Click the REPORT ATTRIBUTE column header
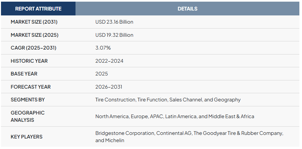This screenshot has width=302, height=149. pos(38,9)
